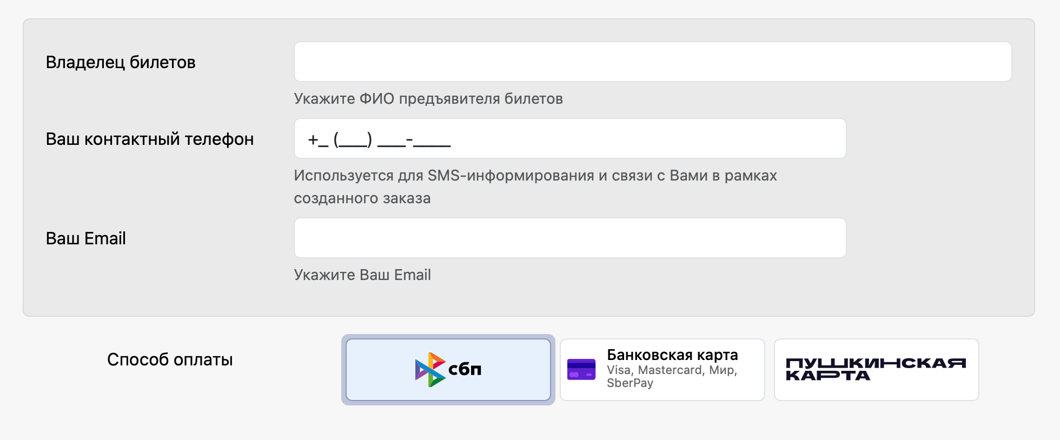
Task: Click the 'Ваш Email' label
Action: [x=85, y=238]
